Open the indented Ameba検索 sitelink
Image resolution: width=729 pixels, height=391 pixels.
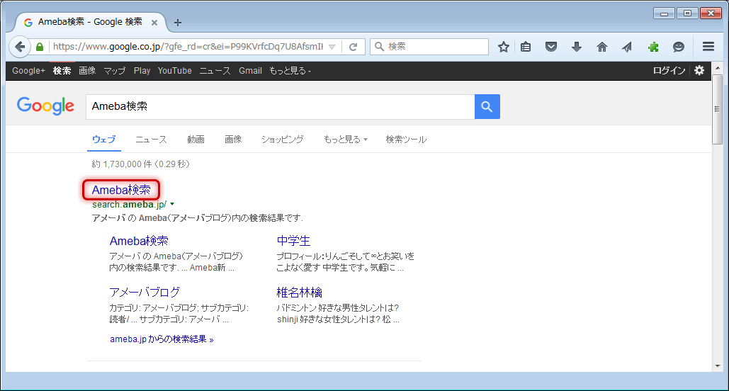tap(139, 241)
